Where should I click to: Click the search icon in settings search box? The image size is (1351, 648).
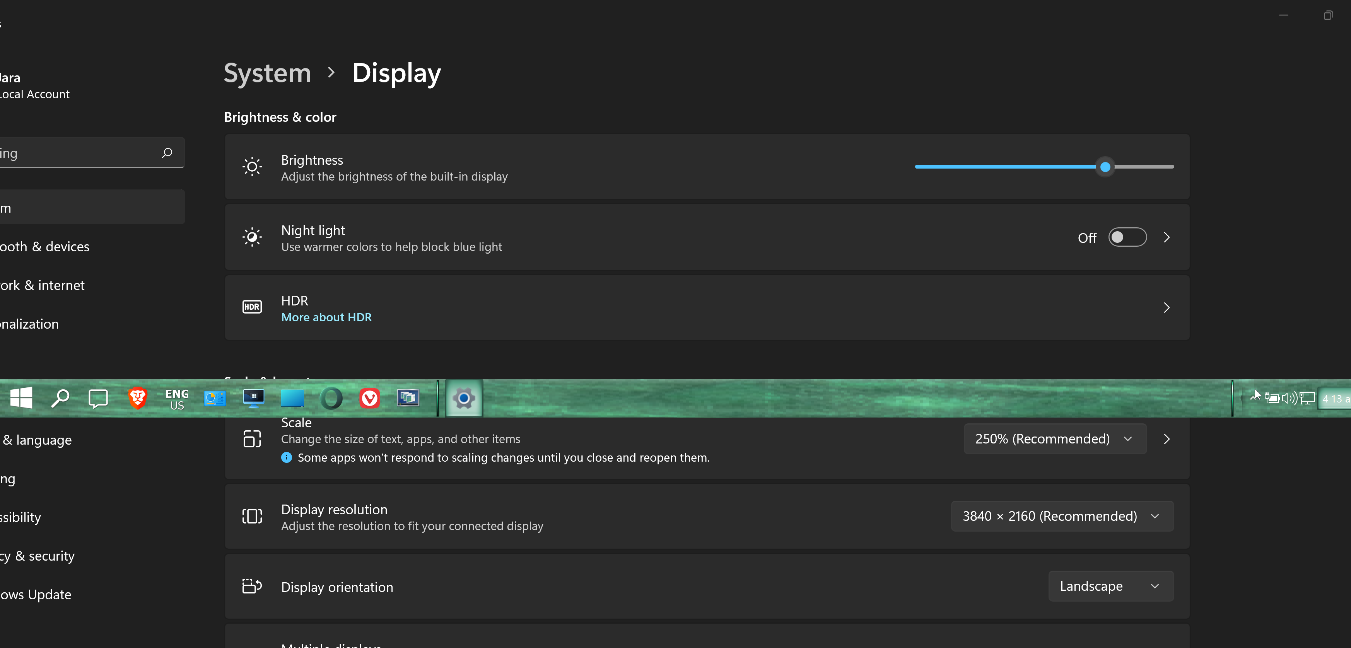coord(167,153)
